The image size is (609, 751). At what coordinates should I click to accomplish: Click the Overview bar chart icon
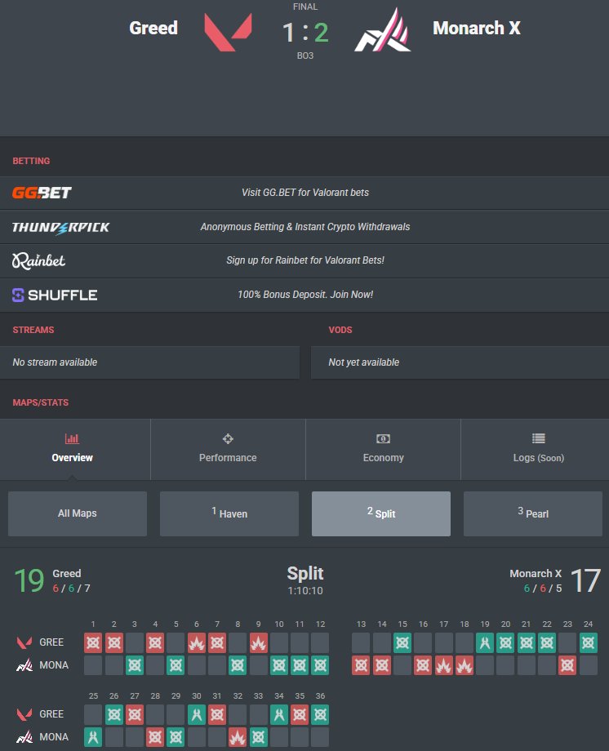73,438
